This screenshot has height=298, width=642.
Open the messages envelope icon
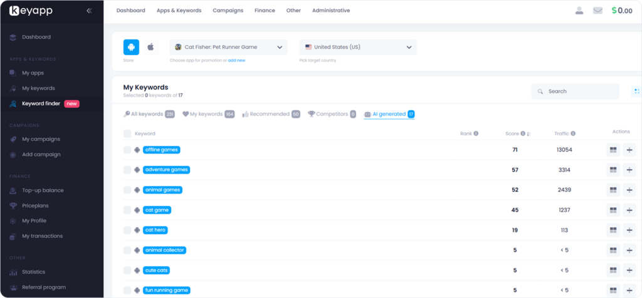(x=597, y=11)
